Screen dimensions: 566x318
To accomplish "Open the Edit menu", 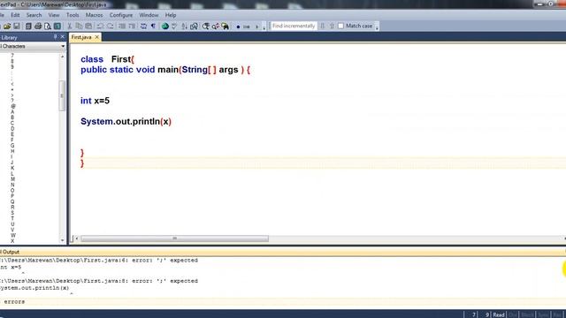I will click(x=15, y=15).
